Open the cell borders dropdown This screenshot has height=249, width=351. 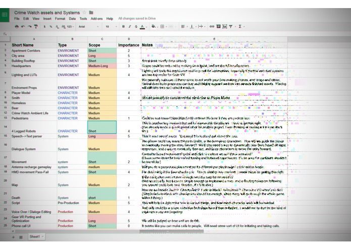point(164,27)
